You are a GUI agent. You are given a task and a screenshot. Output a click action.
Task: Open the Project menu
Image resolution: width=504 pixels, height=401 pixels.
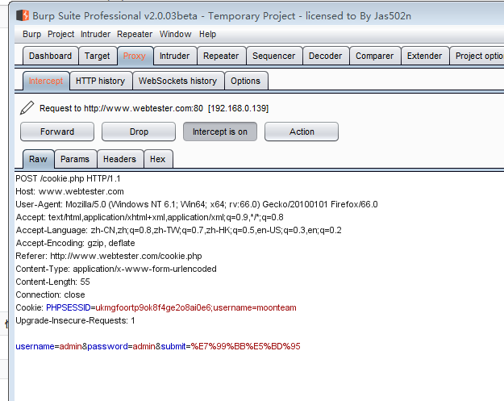tap(60, 34)
